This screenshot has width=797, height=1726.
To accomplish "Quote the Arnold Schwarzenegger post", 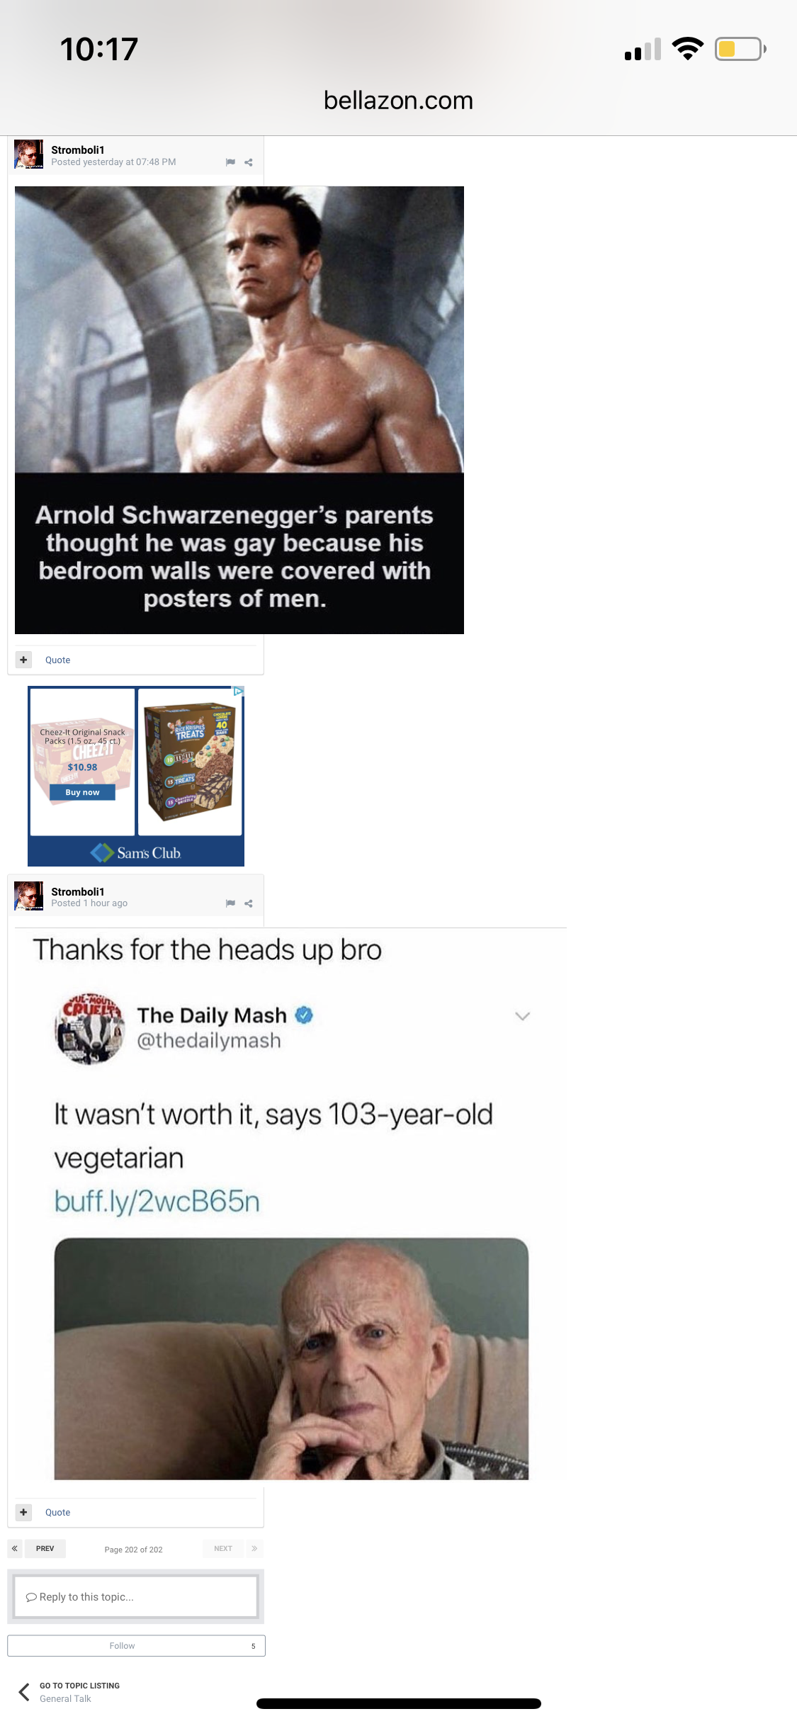I will pyautogui.click(x=57, y=660).
